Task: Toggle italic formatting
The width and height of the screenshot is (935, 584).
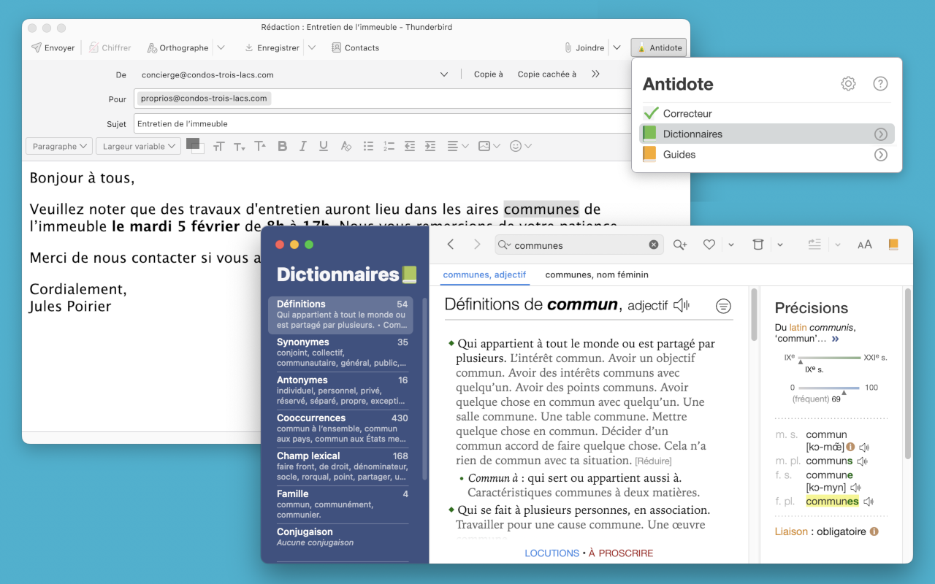Action: [302, 146]
